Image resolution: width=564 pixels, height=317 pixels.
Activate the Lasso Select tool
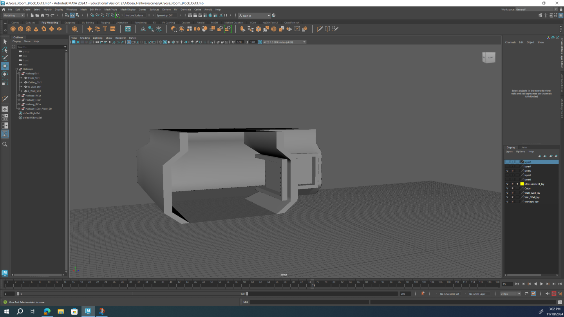pos(5,50)
